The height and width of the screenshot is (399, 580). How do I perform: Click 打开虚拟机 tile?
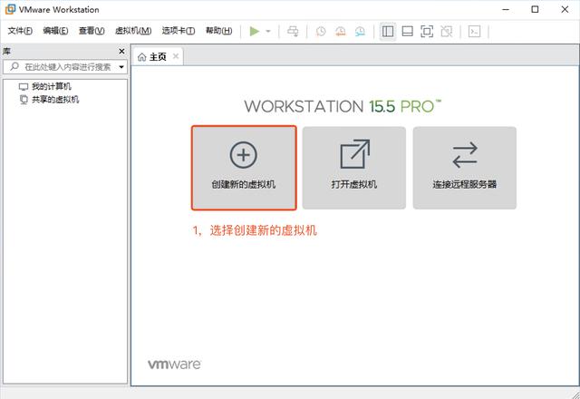(354, 168)
